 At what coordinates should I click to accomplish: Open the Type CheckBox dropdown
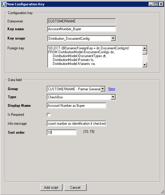pos(113,97)
